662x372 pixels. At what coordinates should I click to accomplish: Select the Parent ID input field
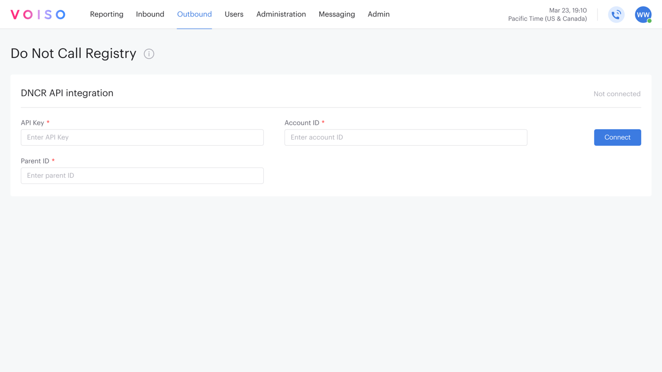pos(142,175)
